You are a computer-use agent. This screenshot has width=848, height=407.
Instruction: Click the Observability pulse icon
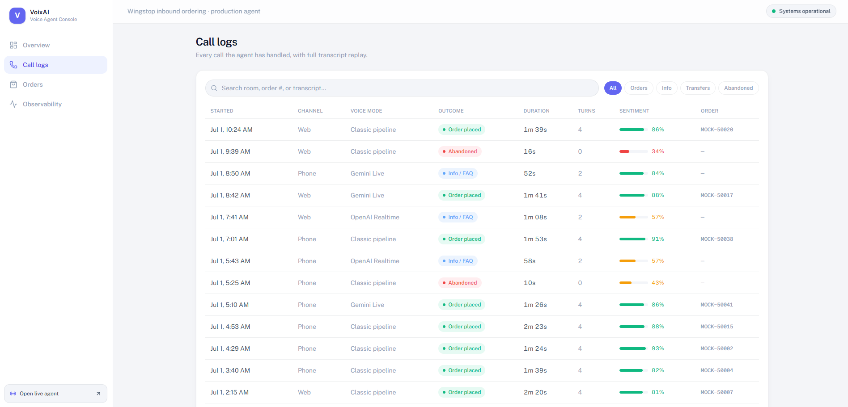coord(13,104)
